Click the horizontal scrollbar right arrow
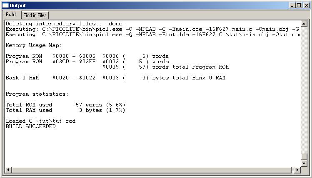The image size is (312, 178). coord(297,170)
